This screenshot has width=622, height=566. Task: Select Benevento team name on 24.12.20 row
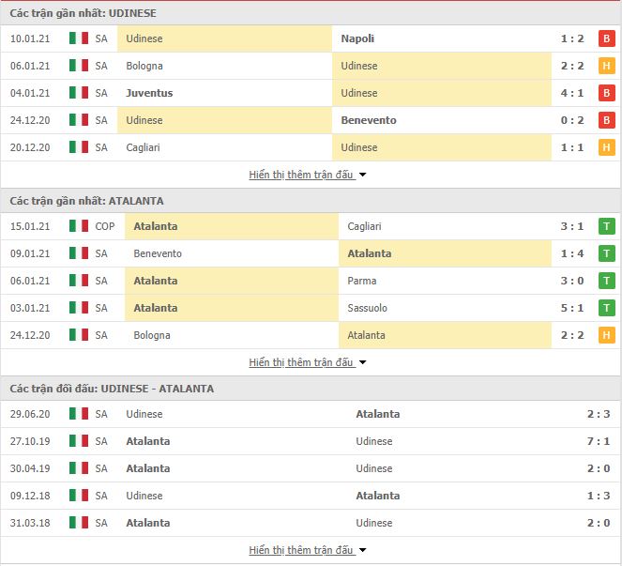369,120
